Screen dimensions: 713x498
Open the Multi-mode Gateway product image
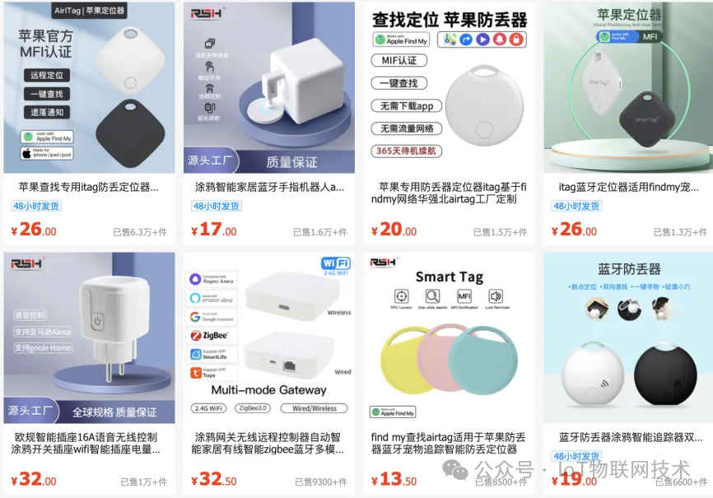[269, 338]
